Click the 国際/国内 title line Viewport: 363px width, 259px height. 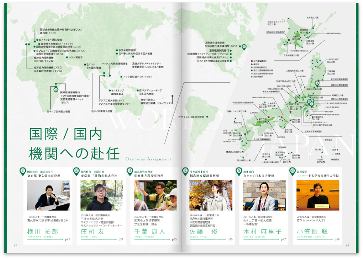pos(66,134)
